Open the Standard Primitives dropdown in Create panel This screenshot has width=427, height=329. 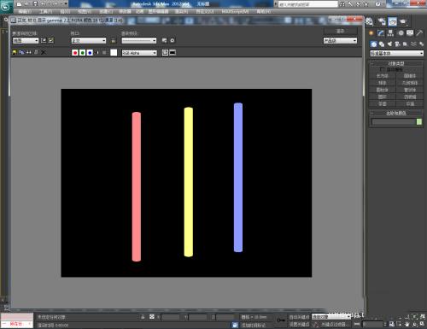396,53
